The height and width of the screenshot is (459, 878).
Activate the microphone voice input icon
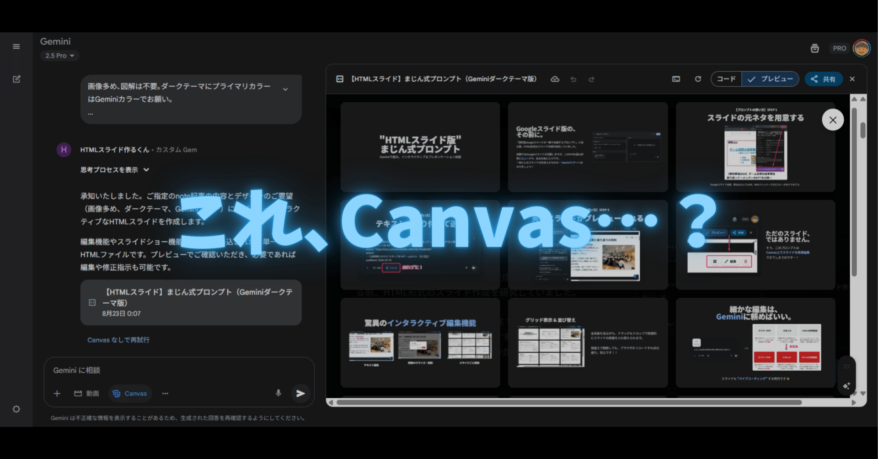[278, 393]
